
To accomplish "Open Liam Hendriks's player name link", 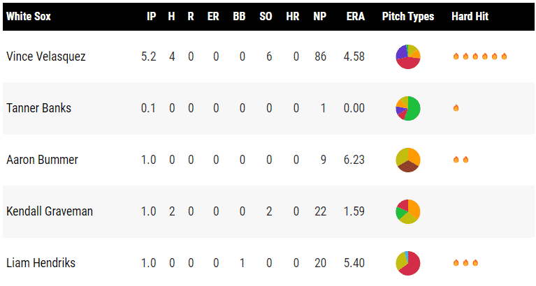I will click(41, 263).
